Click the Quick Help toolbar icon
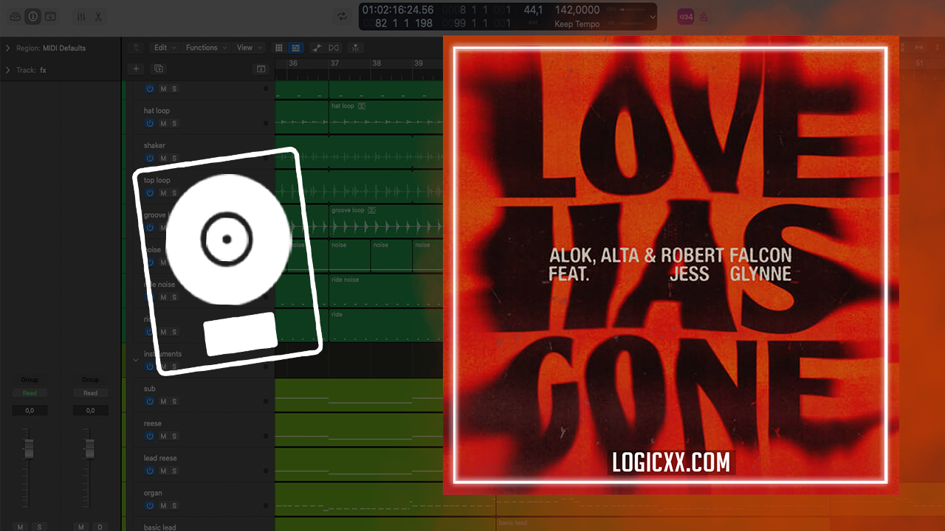This screenshot has height=531, width=945. (50, 16)
